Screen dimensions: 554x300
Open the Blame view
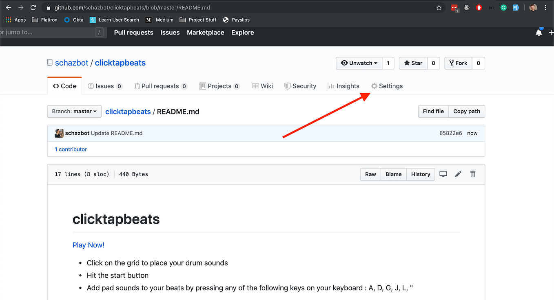coord(394,174)
